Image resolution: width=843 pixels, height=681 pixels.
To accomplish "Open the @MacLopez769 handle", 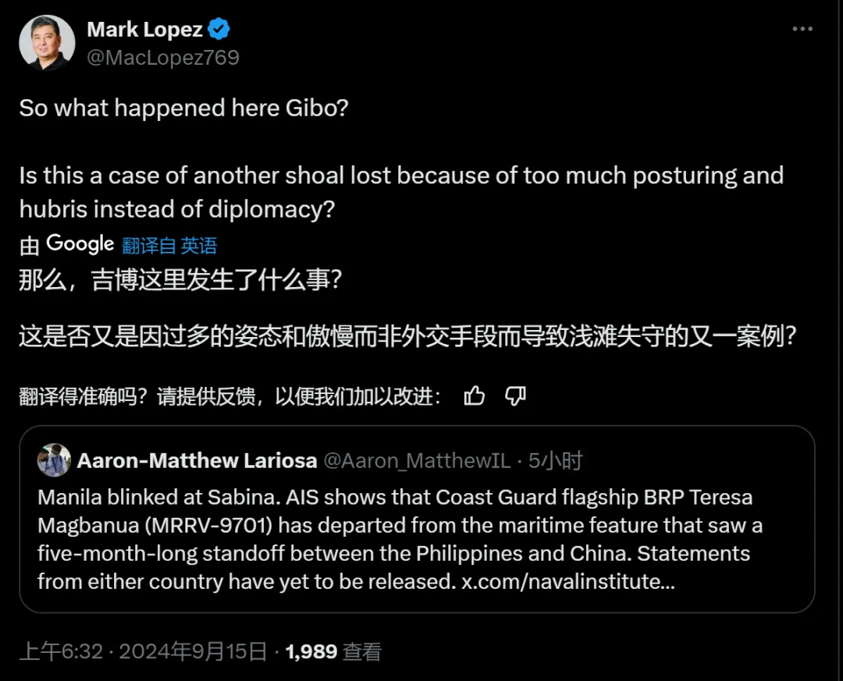I will click(162, 58).
